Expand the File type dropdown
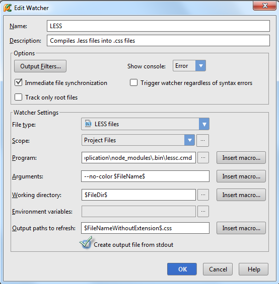 tap(145, 124)
